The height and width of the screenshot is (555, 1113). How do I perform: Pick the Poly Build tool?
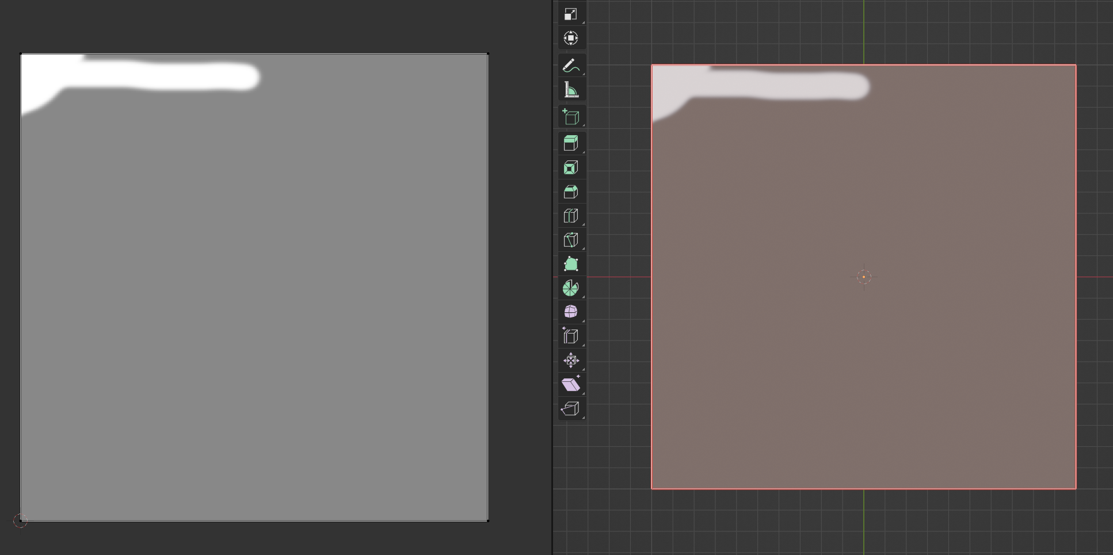571,264
